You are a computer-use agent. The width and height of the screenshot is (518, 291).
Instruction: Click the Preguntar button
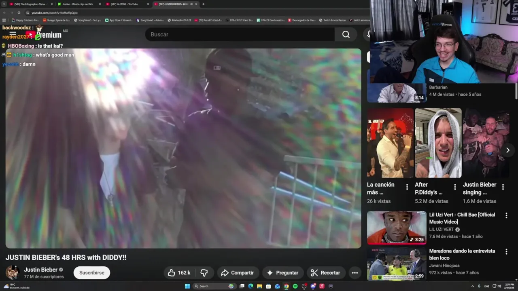282,273
